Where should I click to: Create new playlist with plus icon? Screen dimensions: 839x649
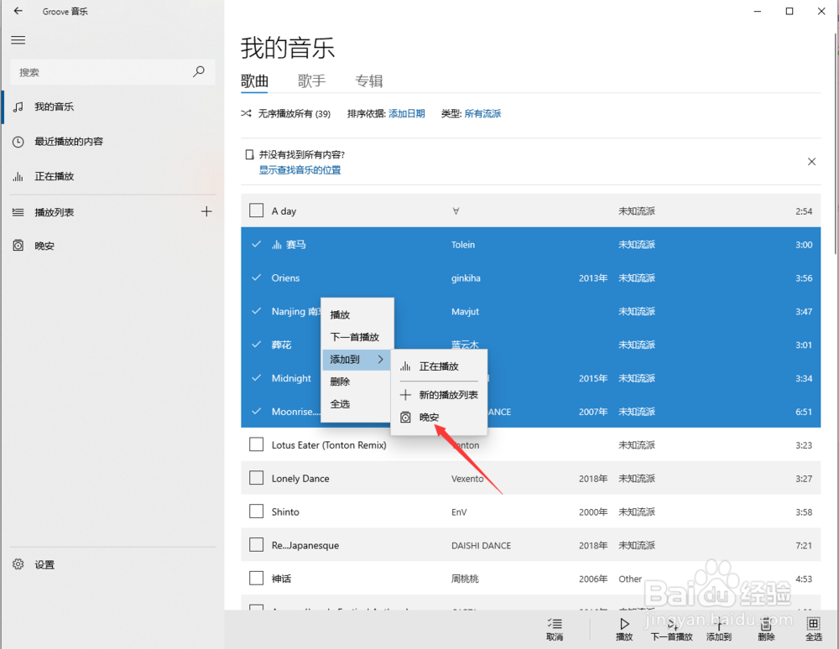206,211
